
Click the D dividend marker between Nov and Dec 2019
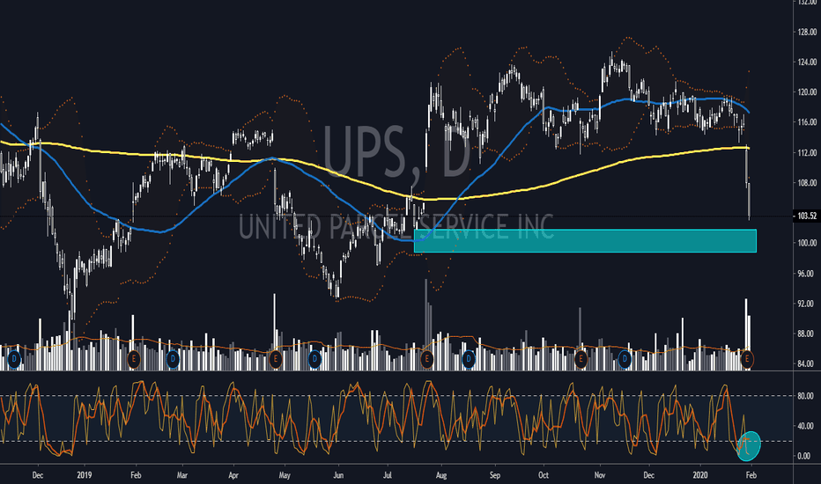point(625,359)
